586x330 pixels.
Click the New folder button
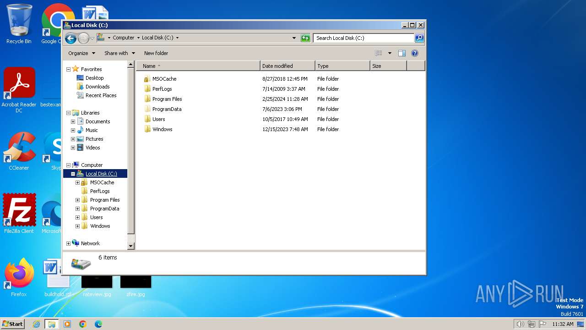tap(156, 53)
